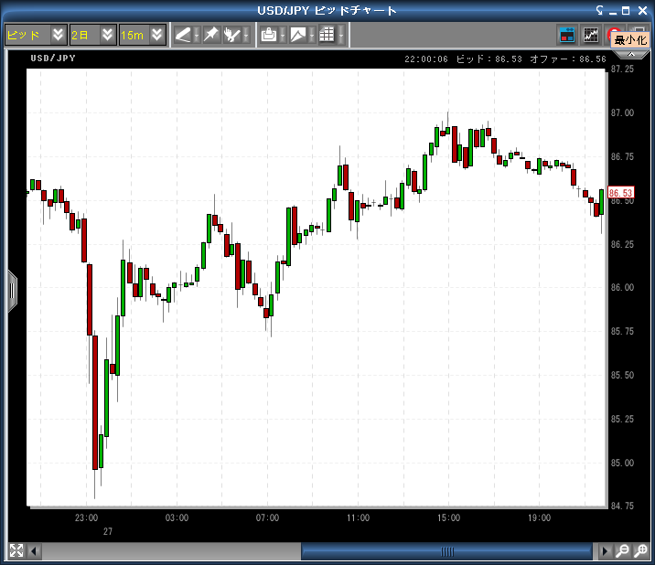Expand the arrow beside the line drawing tool
Image resolution: width=655 pixels, height=565 pixels.
click(196, 35)
